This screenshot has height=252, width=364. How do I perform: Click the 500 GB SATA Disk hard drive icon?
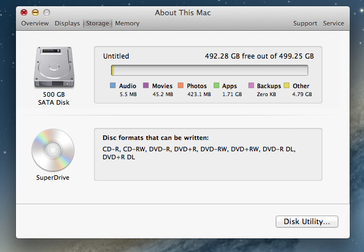(54, 67)
